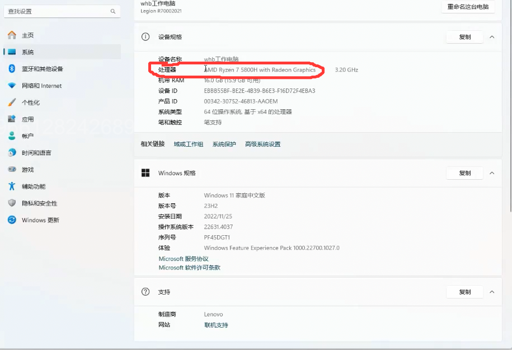Click the 3.20 GHz processor speed text
The image size is (512, 350).
point(346,69)
